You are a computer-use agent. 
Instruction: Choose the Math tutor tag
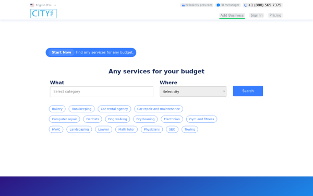(126, 130)
